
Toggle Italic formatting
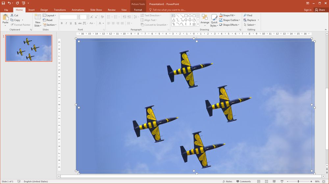coord(66,23)
